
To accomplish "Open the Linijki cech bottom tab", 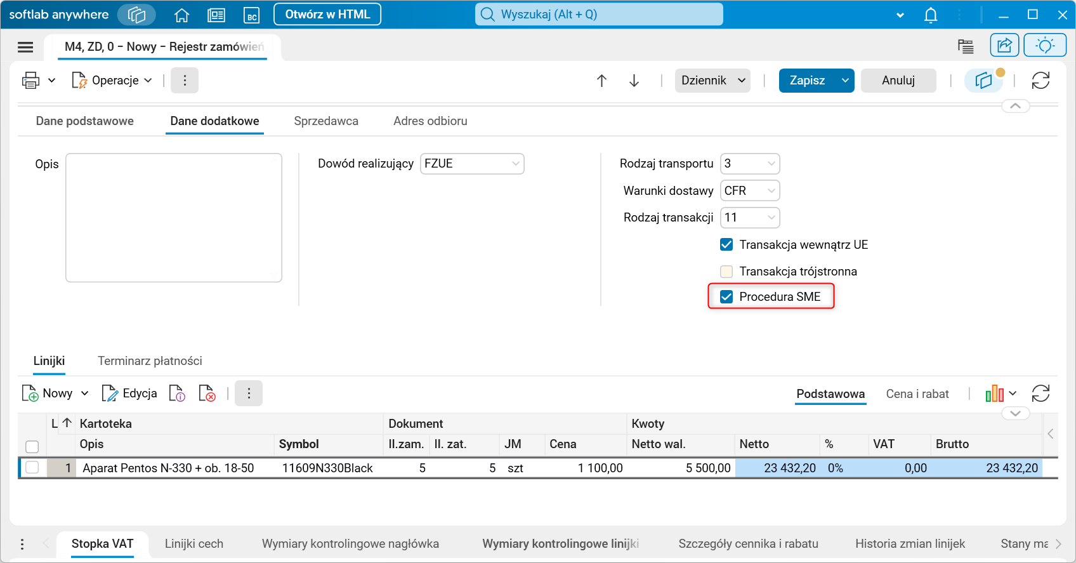I will click(x=194, y=544).
